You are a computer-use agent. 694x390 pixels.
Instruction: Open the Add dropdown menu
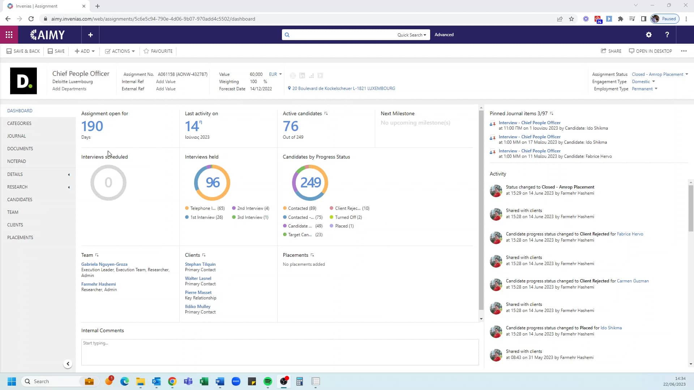pos(85,51)
